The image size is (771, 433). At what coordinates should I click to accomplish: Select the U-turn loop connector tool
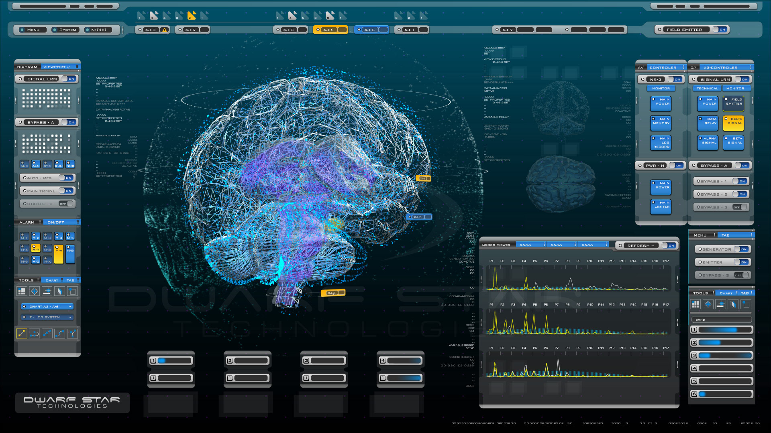(35, 333)
